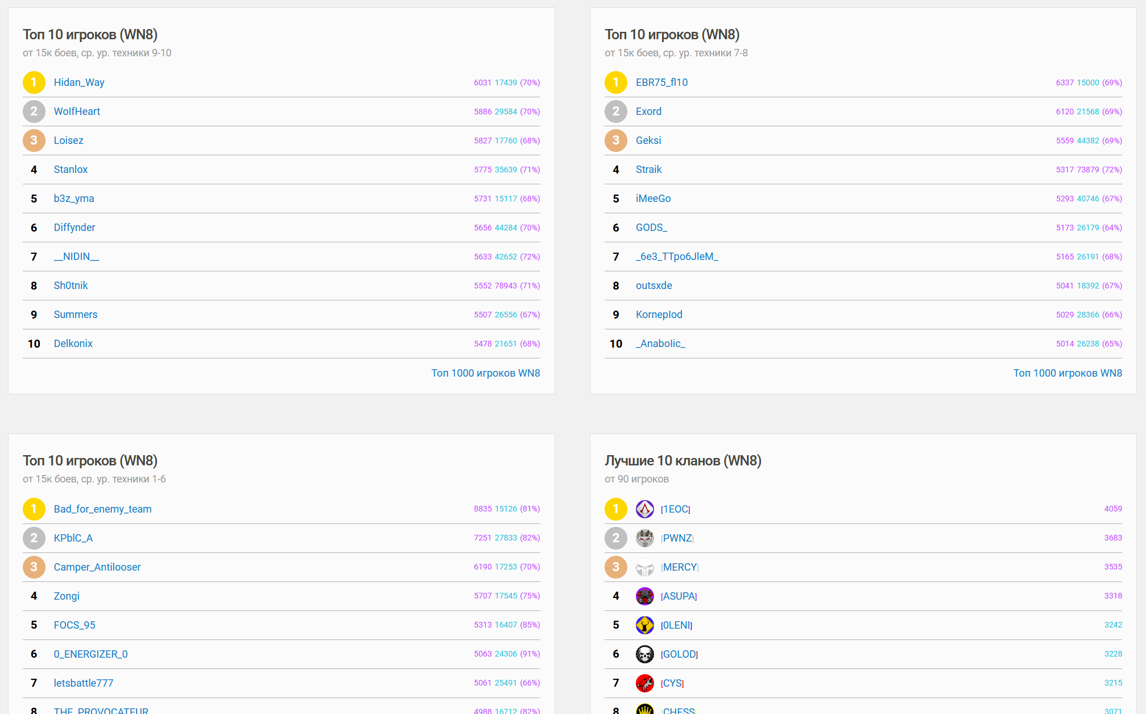Click the PWNZ clan emblem icon
Viewport: 1146px width, 714px height.
click(644, 538)
